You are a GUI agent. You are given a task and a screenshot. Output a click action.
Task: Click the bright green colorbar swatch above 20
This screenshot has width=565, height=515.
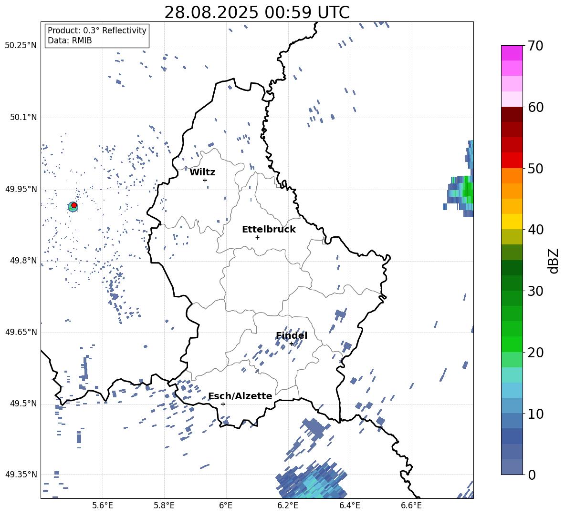coord(512,344)
